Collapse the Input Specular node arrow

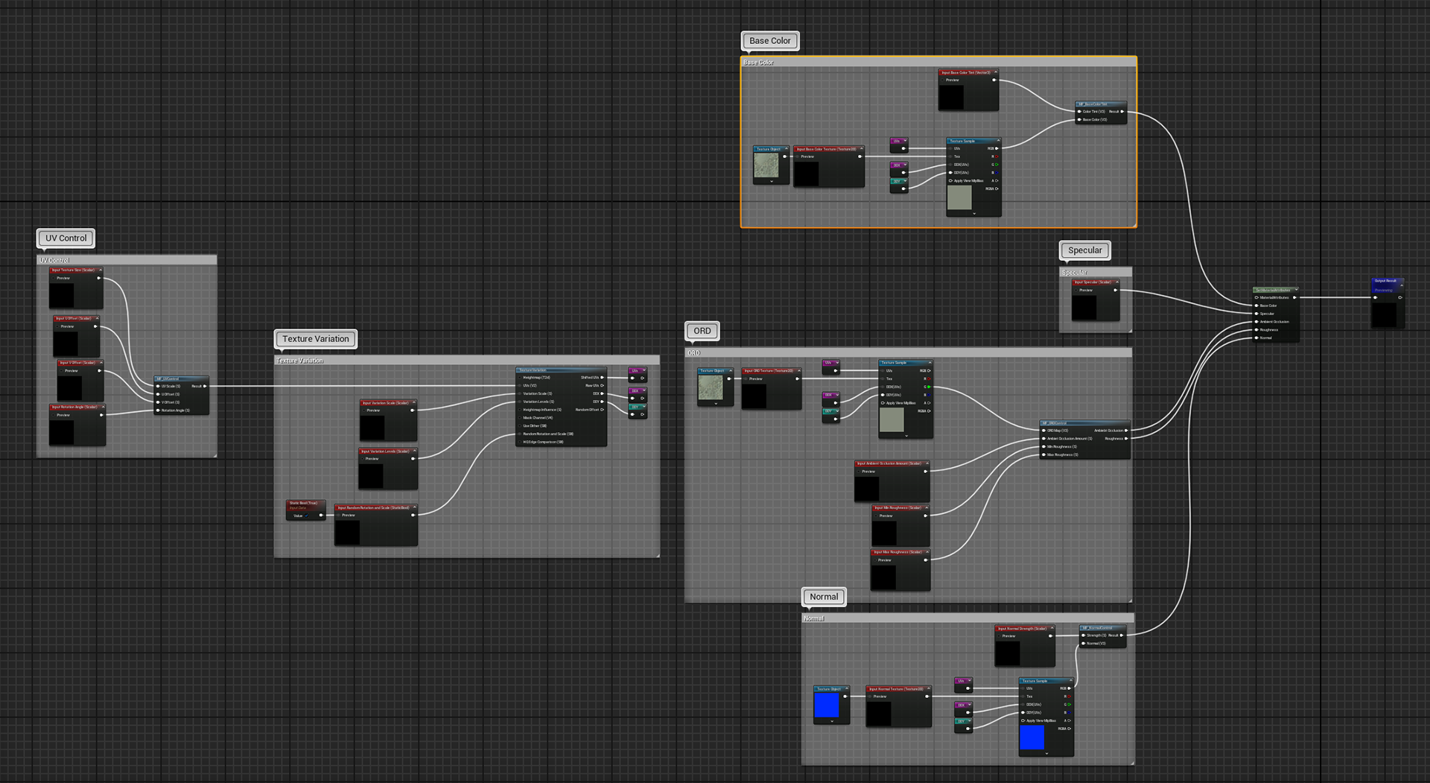coord(1116,282)
